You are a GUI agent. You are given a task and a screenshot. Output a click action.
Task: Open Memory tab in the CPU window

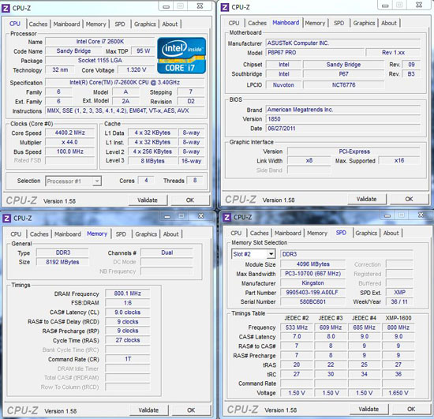click(95, 24)
